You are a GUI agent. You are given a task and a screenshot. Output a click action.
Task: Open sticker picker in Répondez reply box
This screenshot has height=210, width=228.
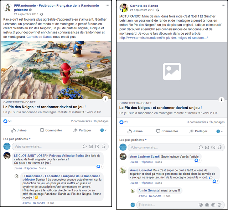(x=219, y=205)
